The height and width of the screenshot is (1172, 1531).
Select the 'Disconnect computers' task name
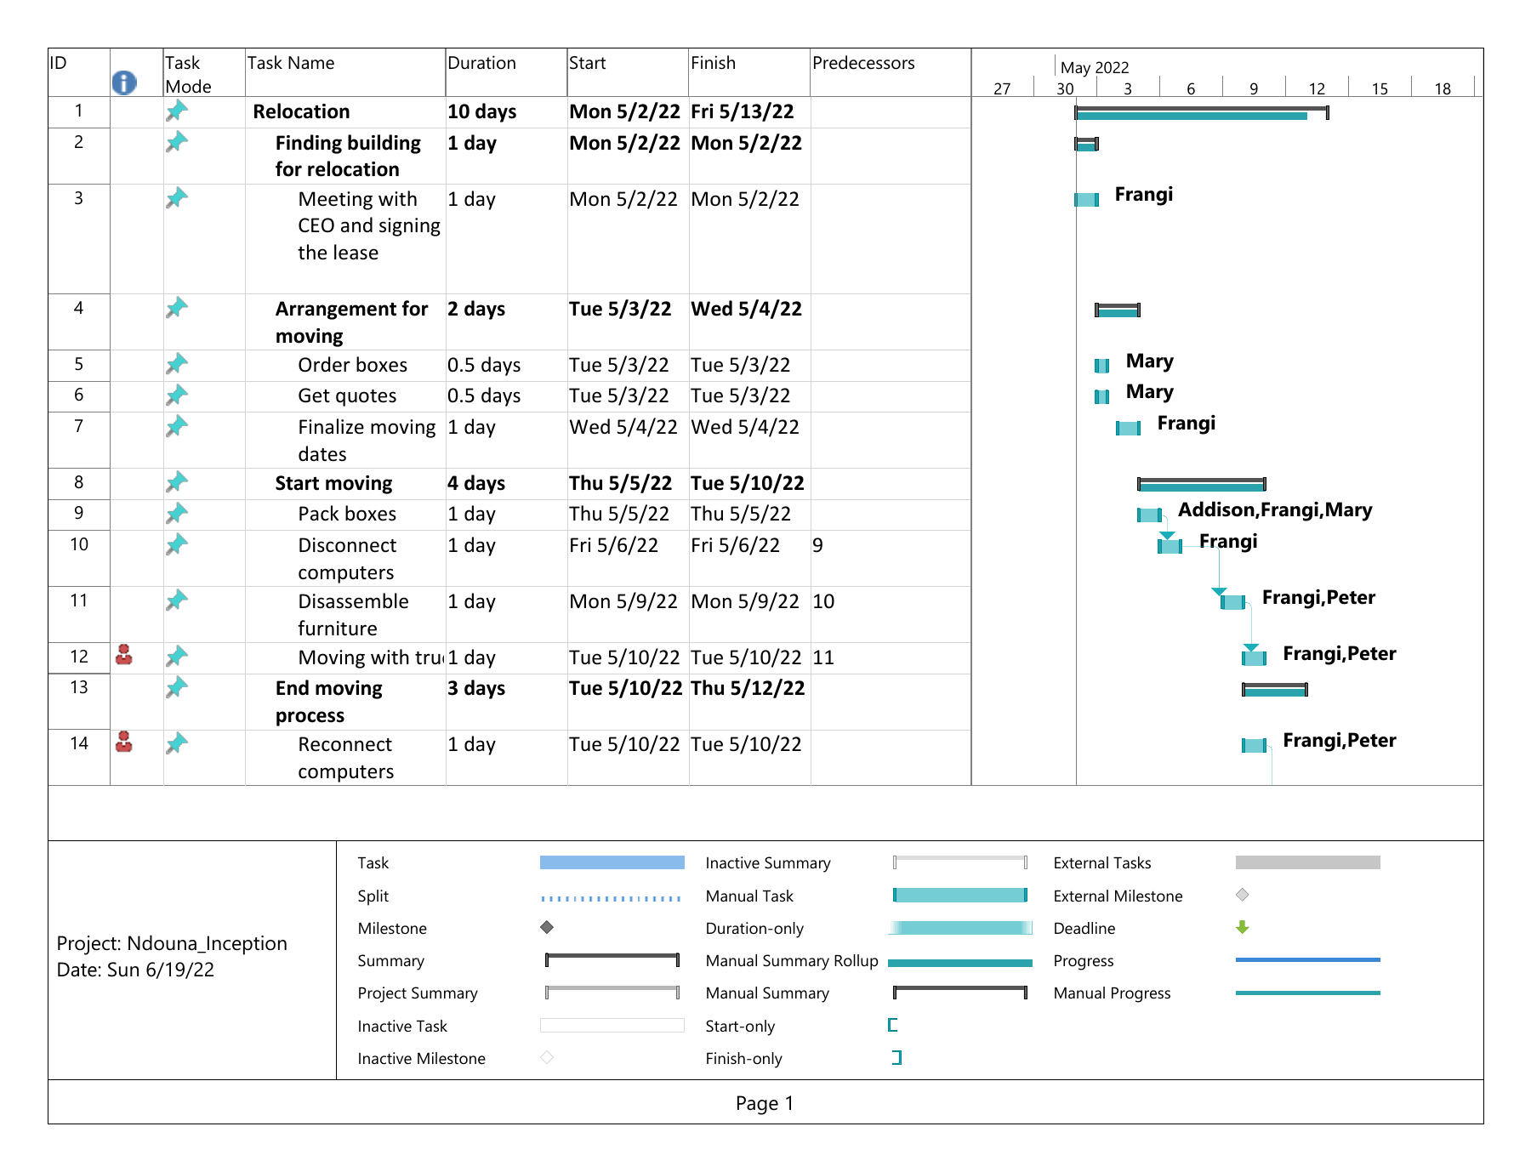347,559
